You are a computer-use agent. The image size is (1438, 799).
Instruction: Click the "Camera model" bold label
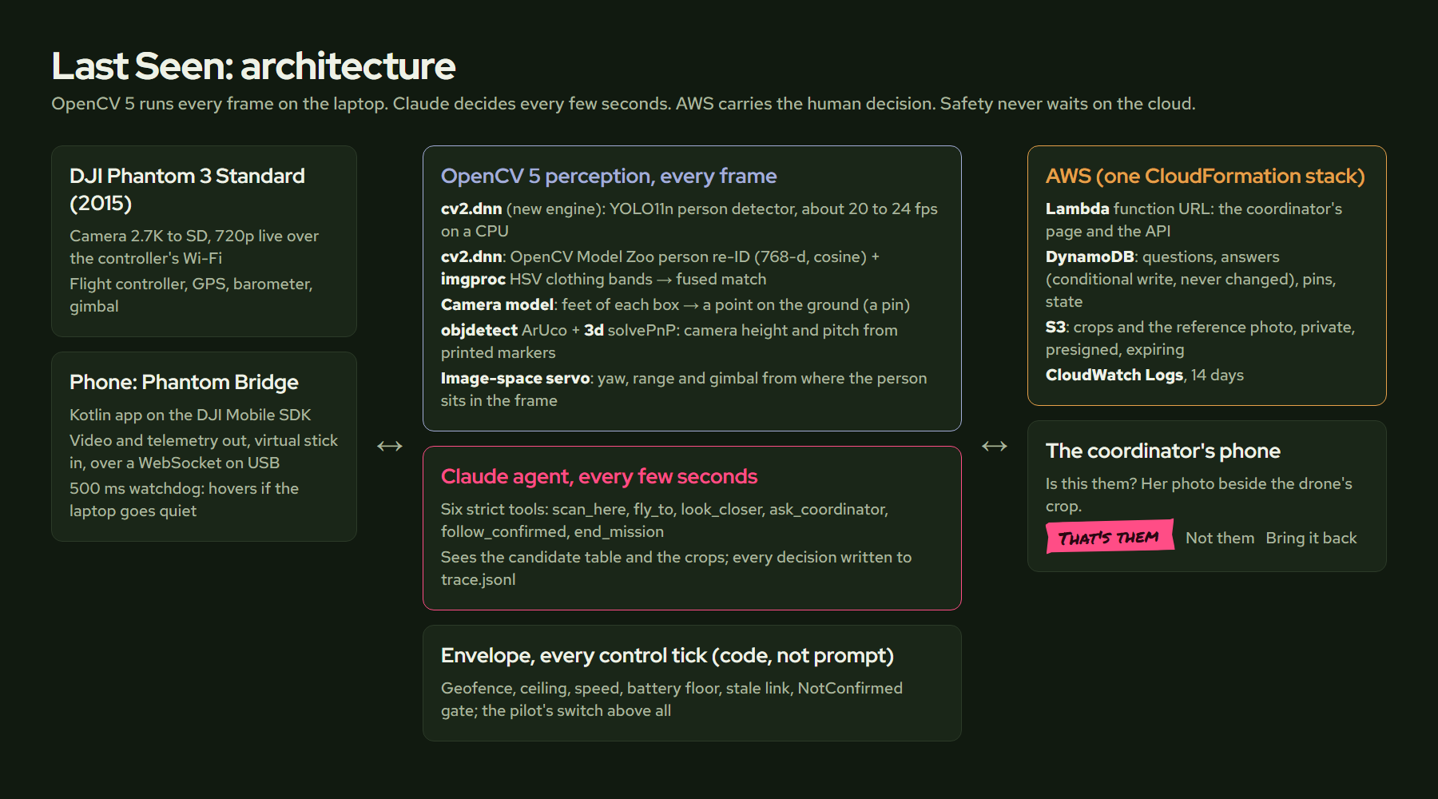[x=497, y=304]
